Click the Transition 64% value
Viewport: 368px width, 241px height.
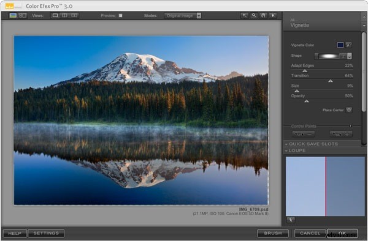pyautogui.click(x=349, y=76)
